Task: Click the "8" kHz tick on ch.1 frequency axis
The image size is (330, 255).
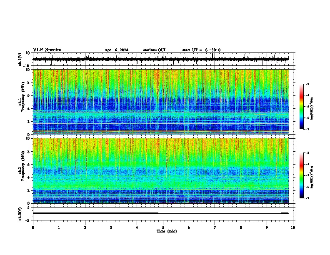Action: 29,82
